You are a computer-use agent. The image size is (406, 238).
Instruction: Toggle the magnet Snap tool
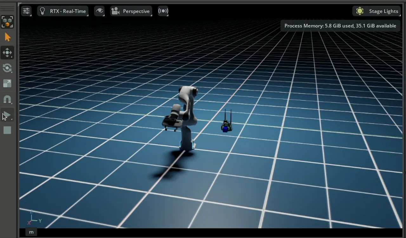tap(7, 99)
